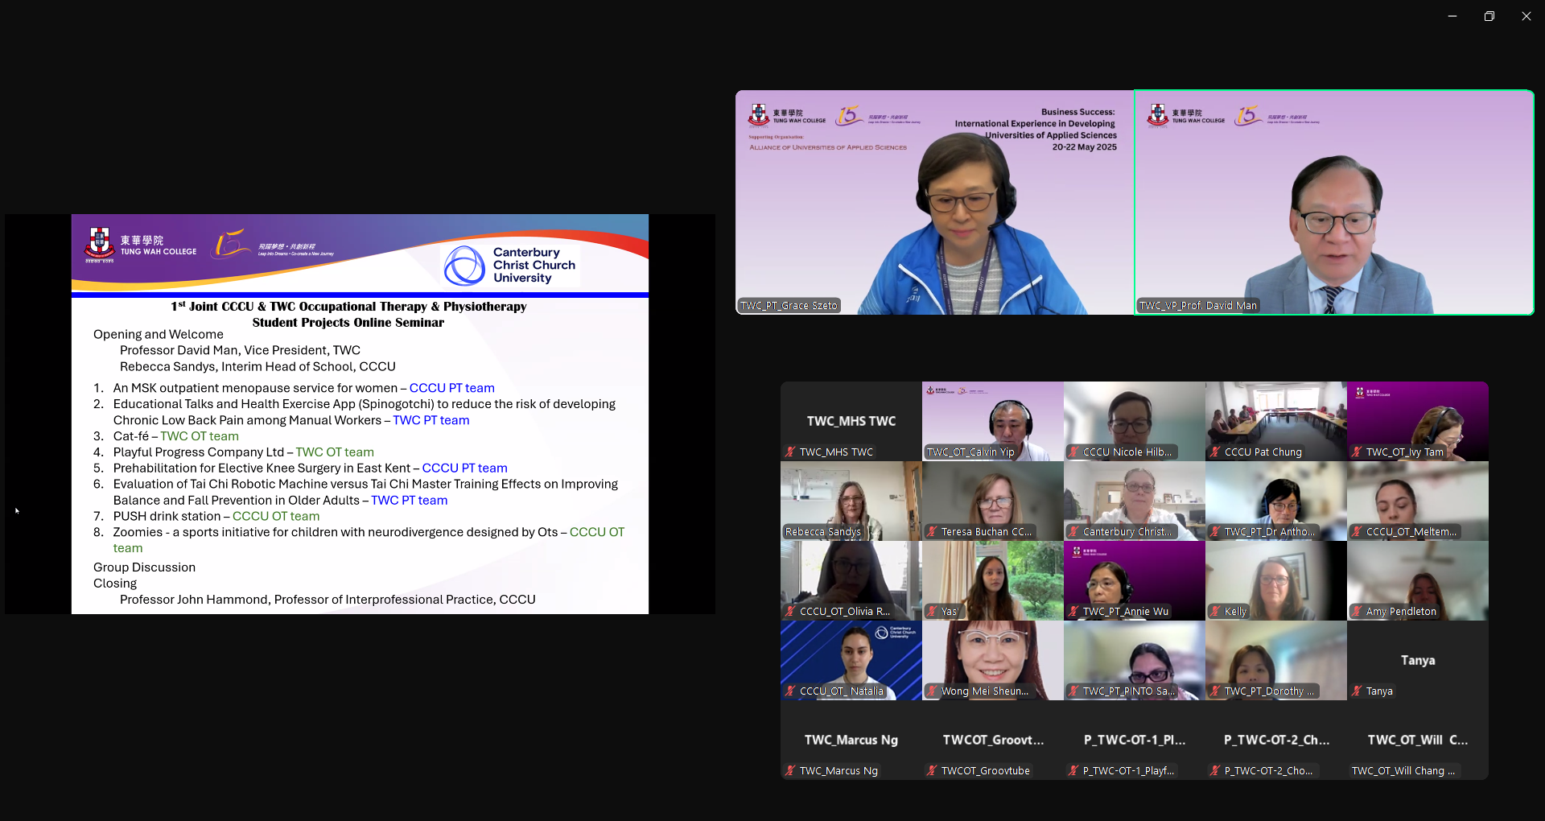
Task: Click the Rebecca Sandys name label
Action: (x=823, y=532)
